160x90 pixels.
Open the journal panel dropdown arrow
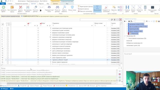click(119, 68)
